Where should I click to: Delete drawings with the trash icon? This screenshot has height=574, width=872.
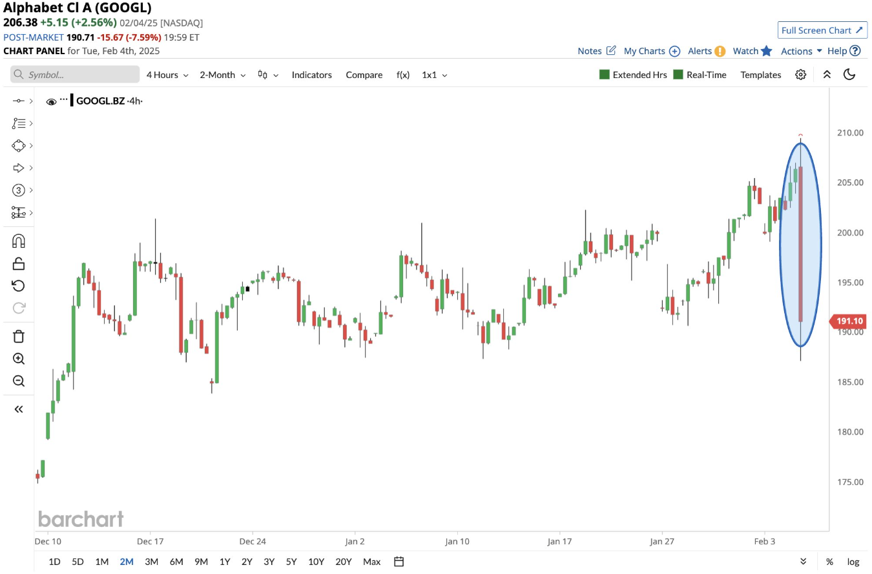(19, 336)
